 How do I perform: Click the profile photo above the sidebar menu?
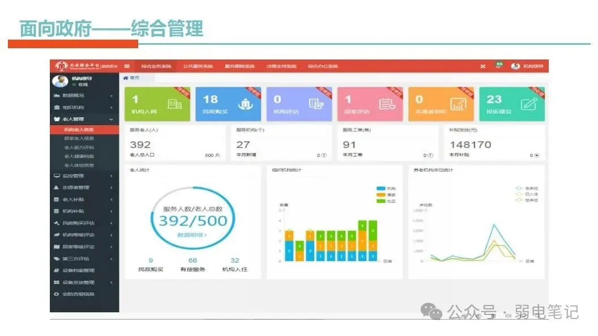[60, 81]
